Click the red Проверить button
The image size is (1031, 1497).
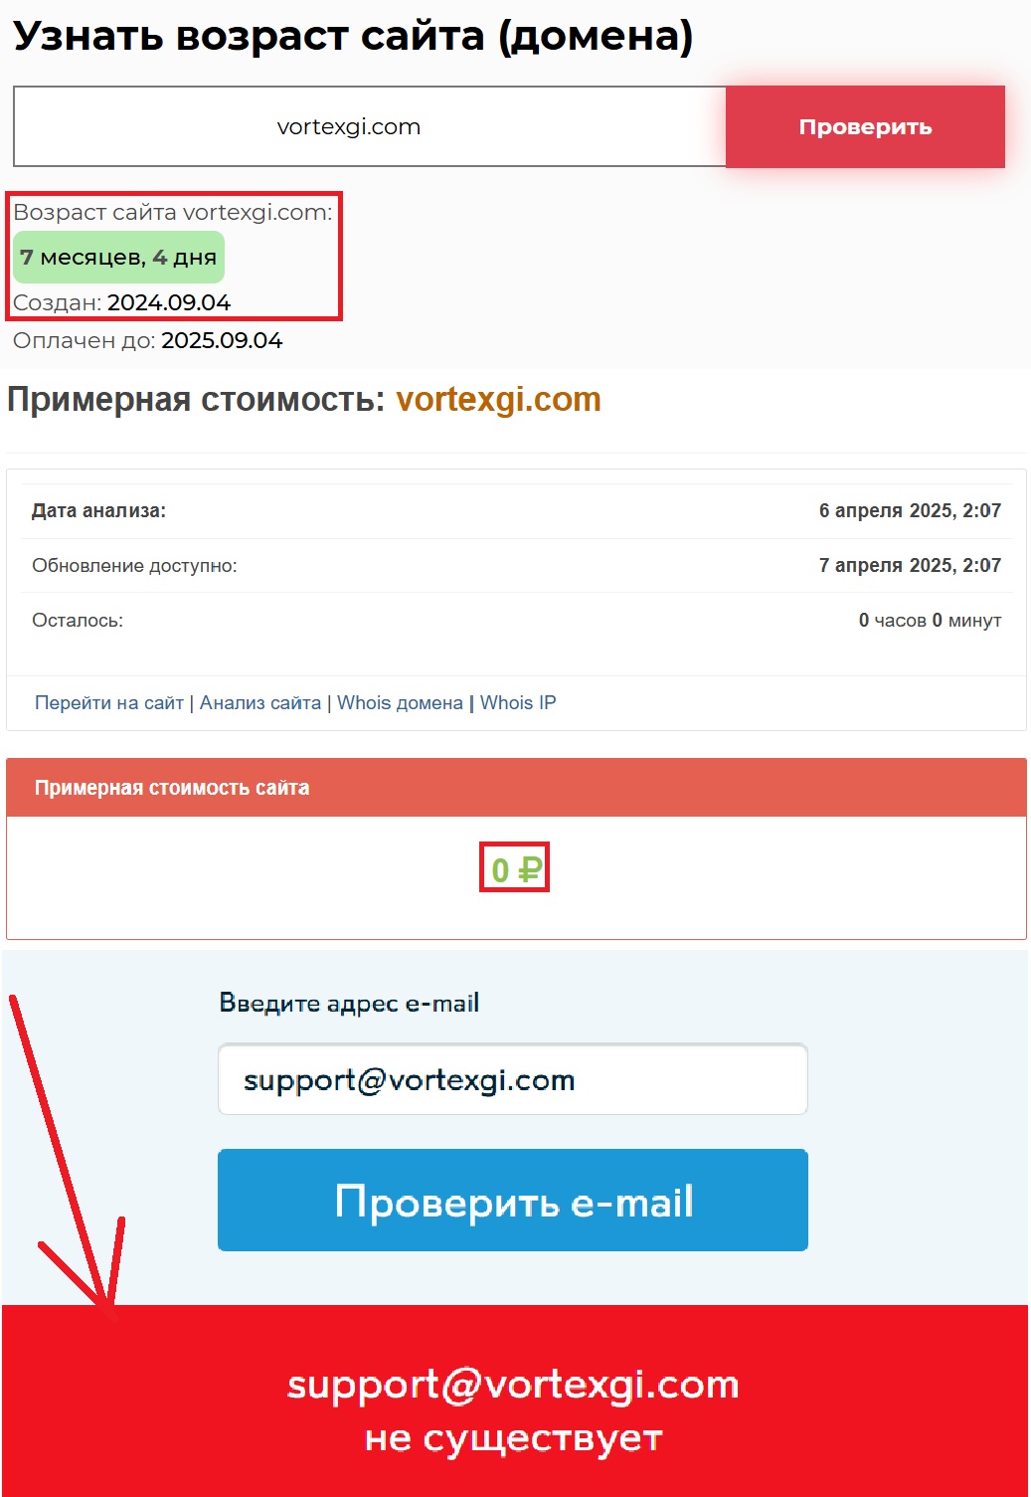(x=865, y=126)
